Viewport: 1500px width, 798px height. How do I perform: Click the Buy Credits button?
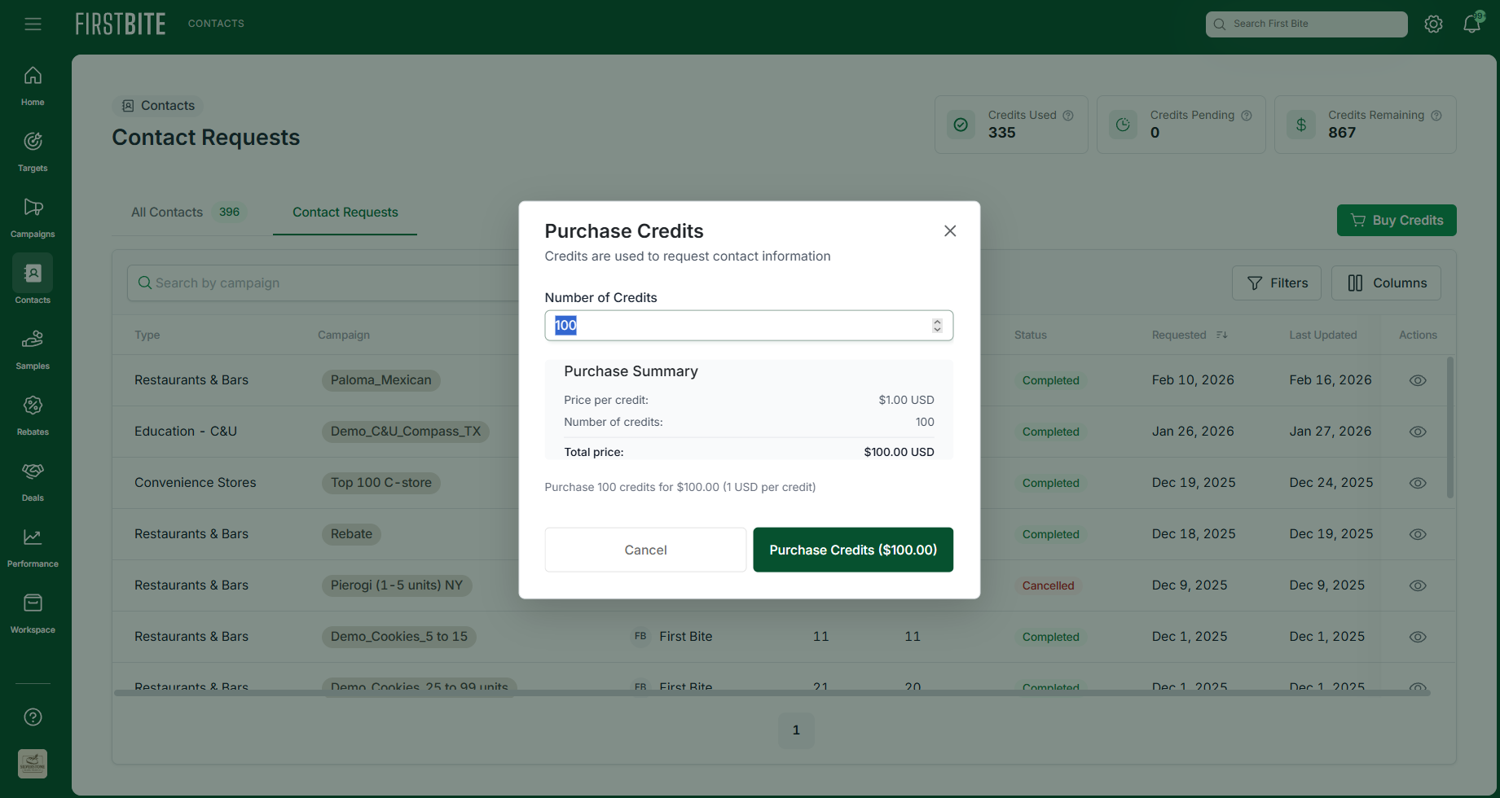click(x=1397, y=220)
